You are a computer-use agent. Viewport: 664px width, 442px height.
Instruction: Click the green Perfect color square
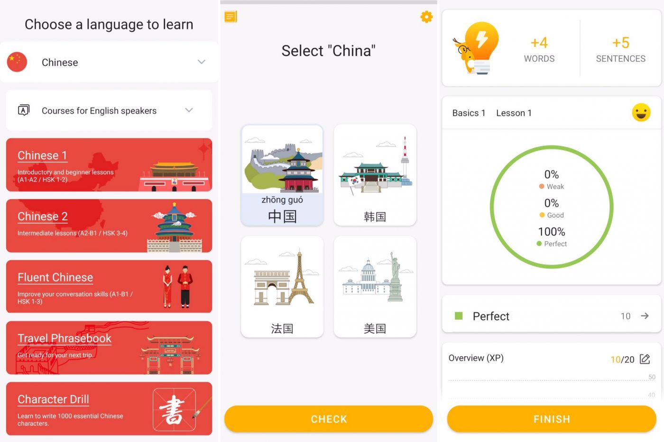[459, 316]
